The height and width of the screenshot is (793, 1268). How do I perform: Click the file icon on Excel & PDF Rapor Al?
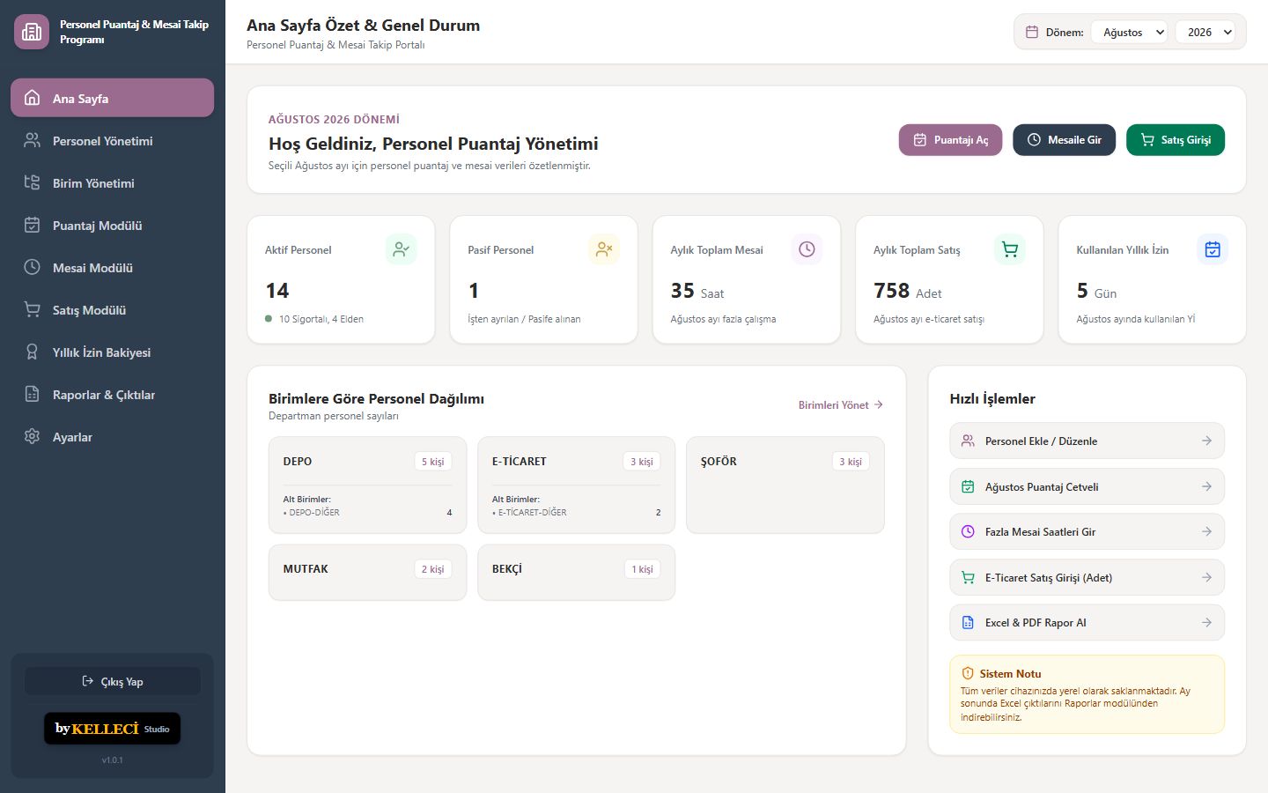point(968,622)
